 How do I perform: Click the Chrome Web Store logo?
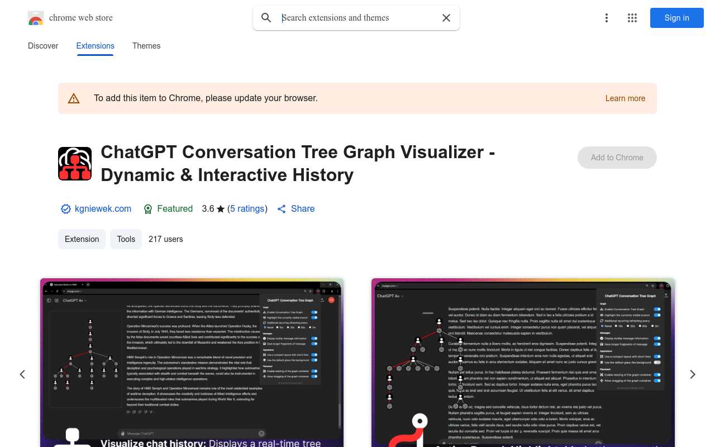coord(36,18)
